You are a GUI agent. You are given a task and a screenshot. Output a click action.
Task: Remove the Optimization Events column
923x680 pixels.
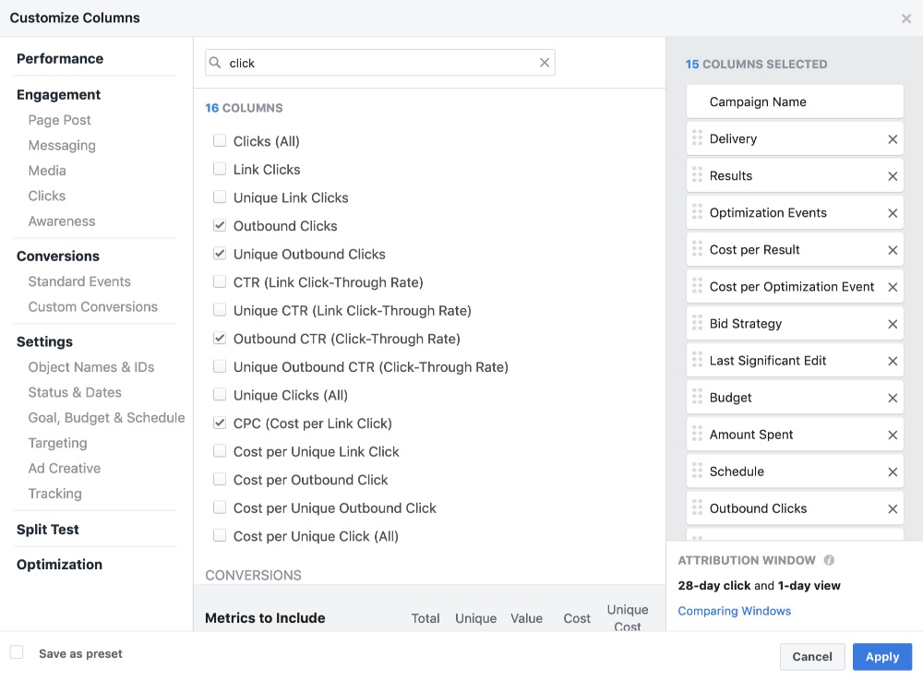893,213
